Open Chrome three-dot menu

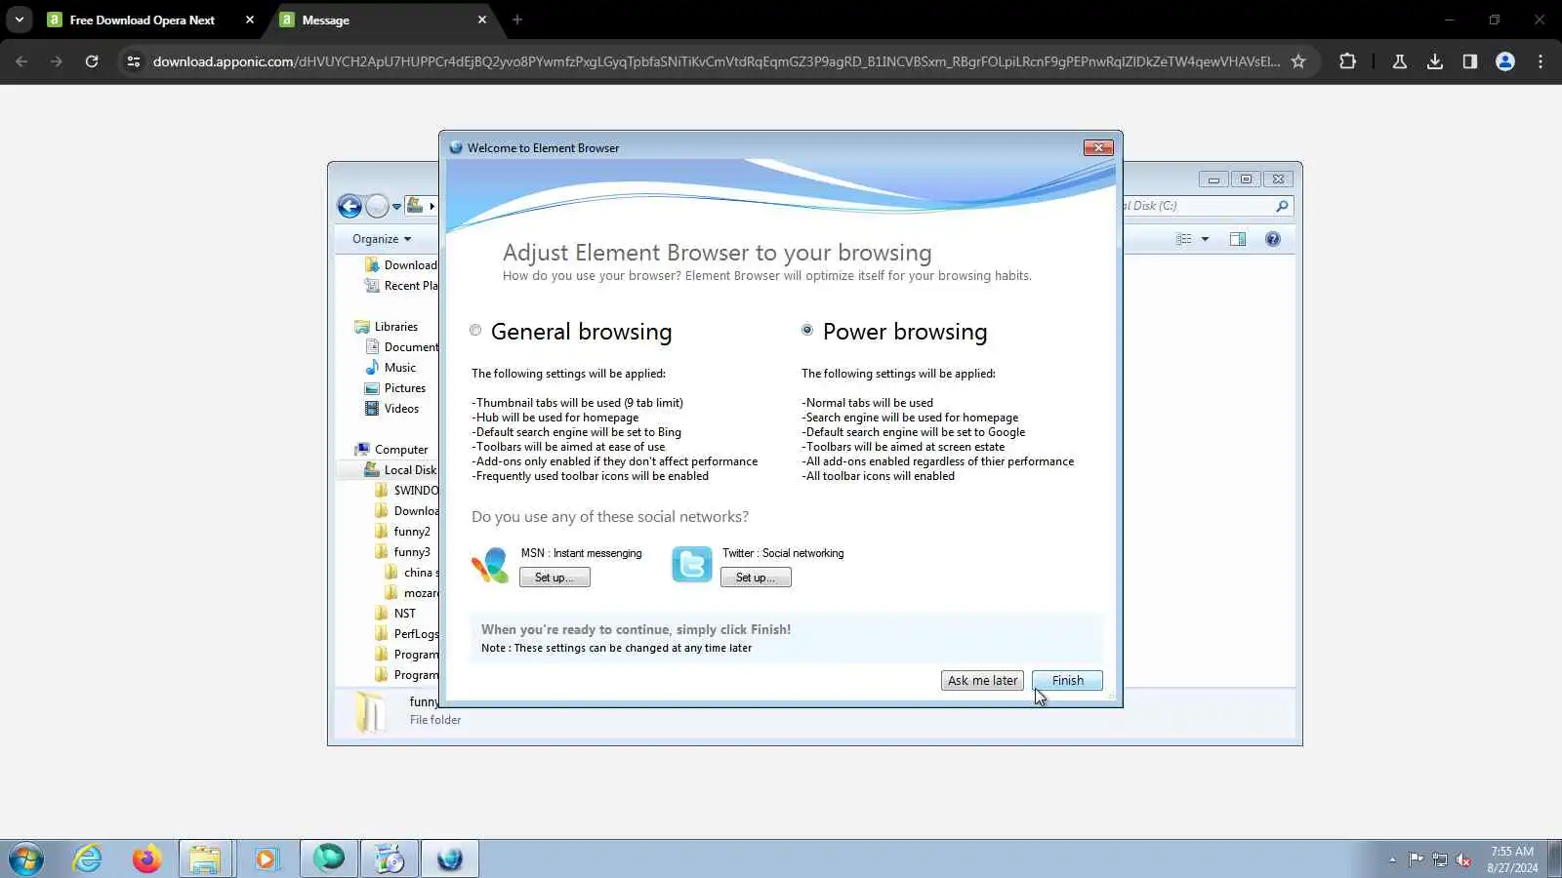(x=1541, y=61)
